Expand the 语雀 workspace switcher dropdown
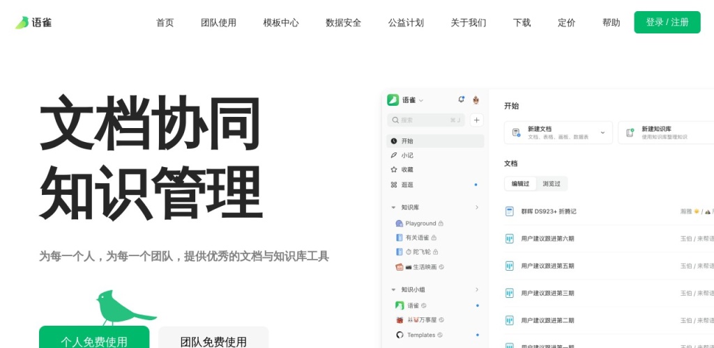This screenshot has height=348, width=714. [421, 100]
